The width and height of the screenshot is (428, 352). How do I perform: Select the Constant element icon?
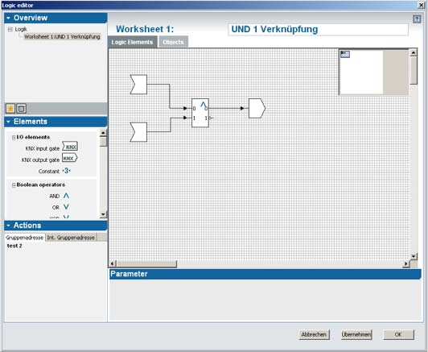pyautogui.click(x=66, y=171)
